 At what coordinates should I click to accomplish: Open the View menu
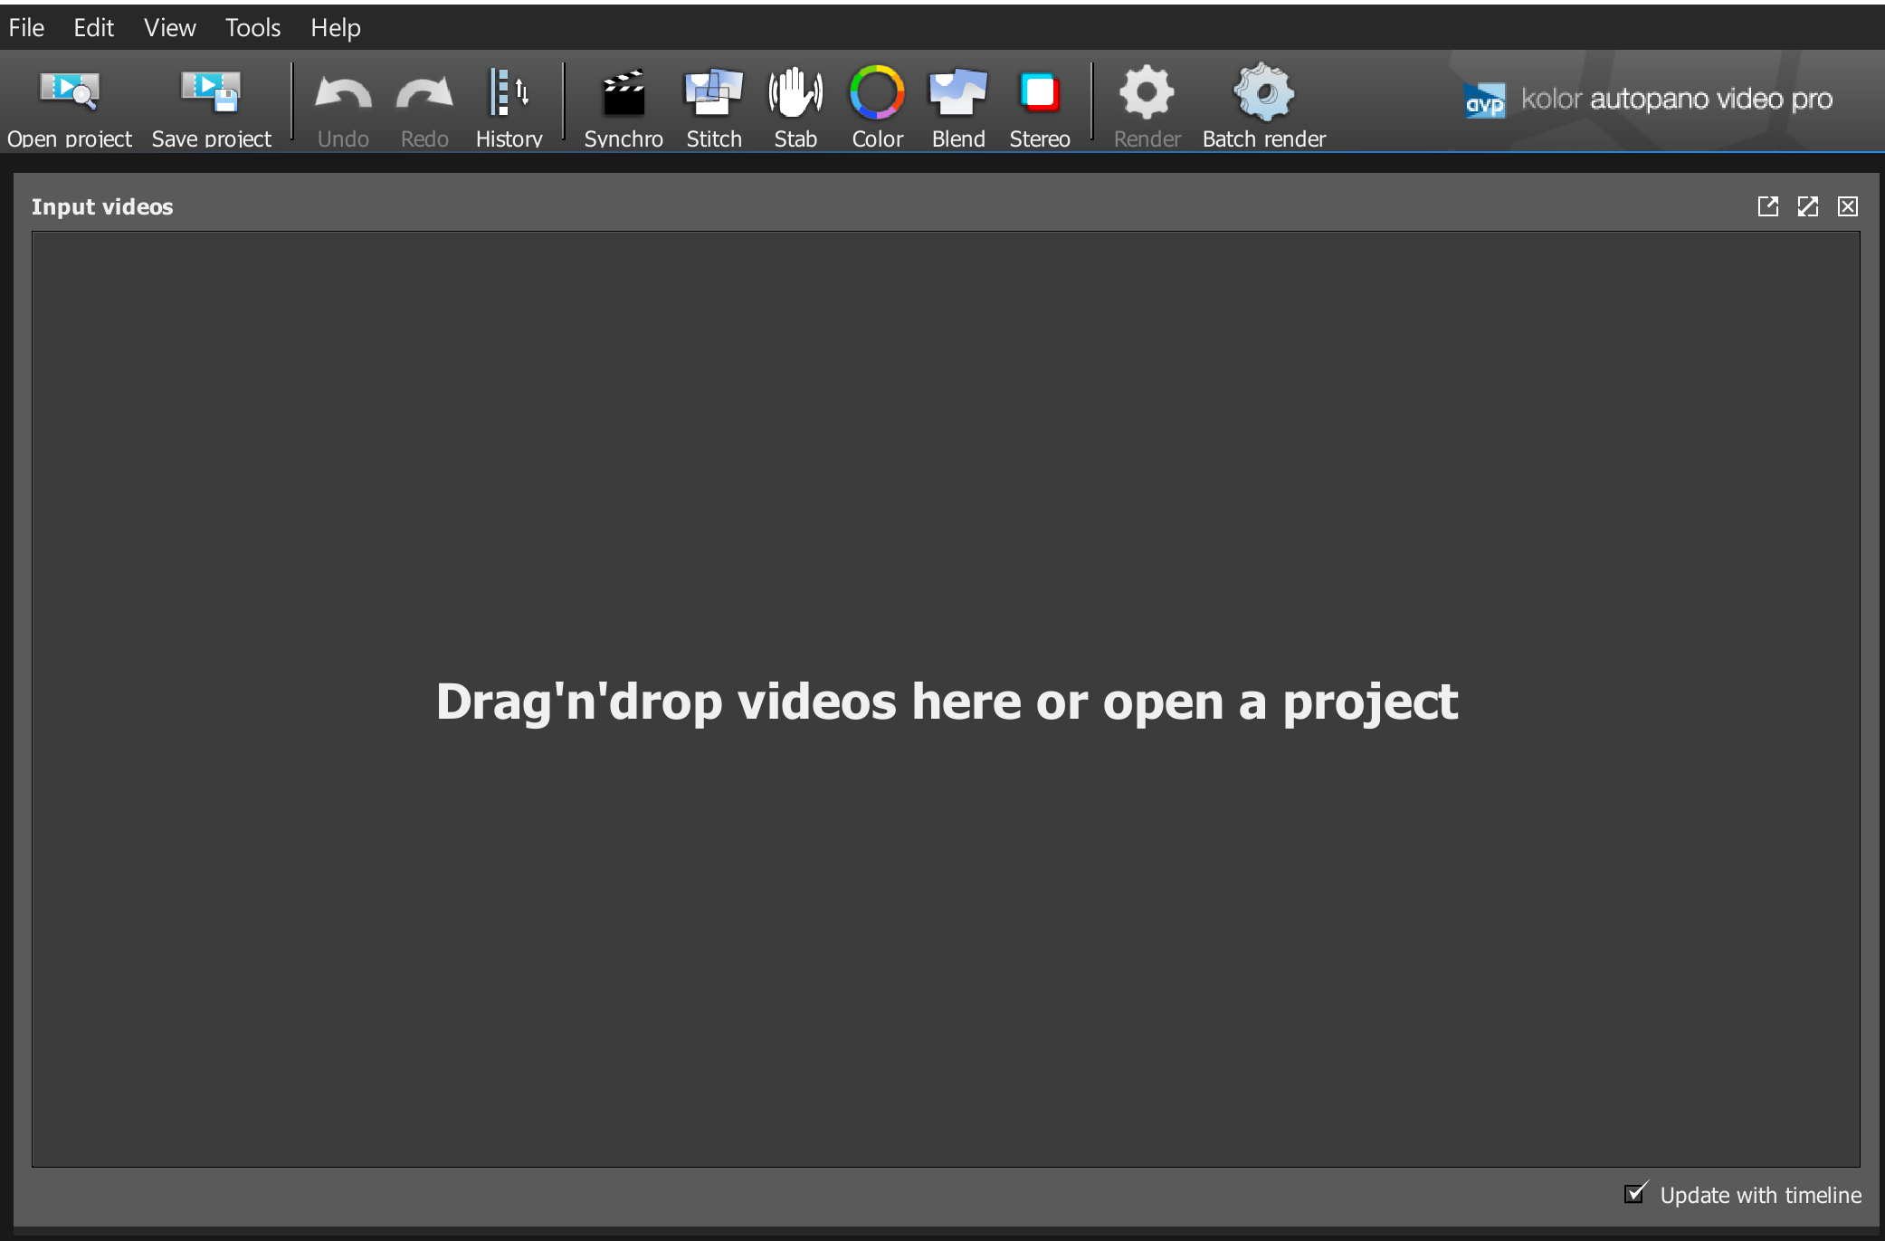point(169,27)
